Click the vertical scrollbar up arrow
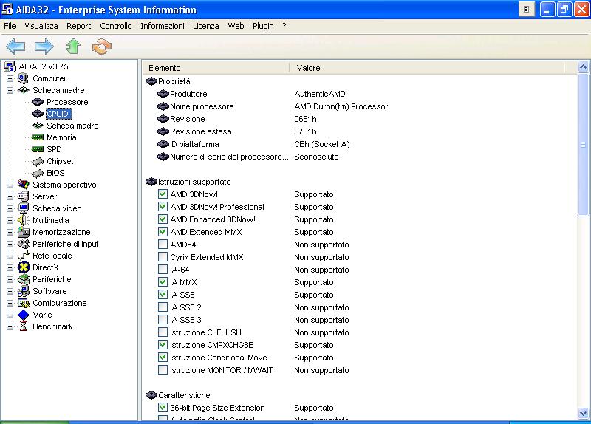591x424 pixels. tap(583, 67)
